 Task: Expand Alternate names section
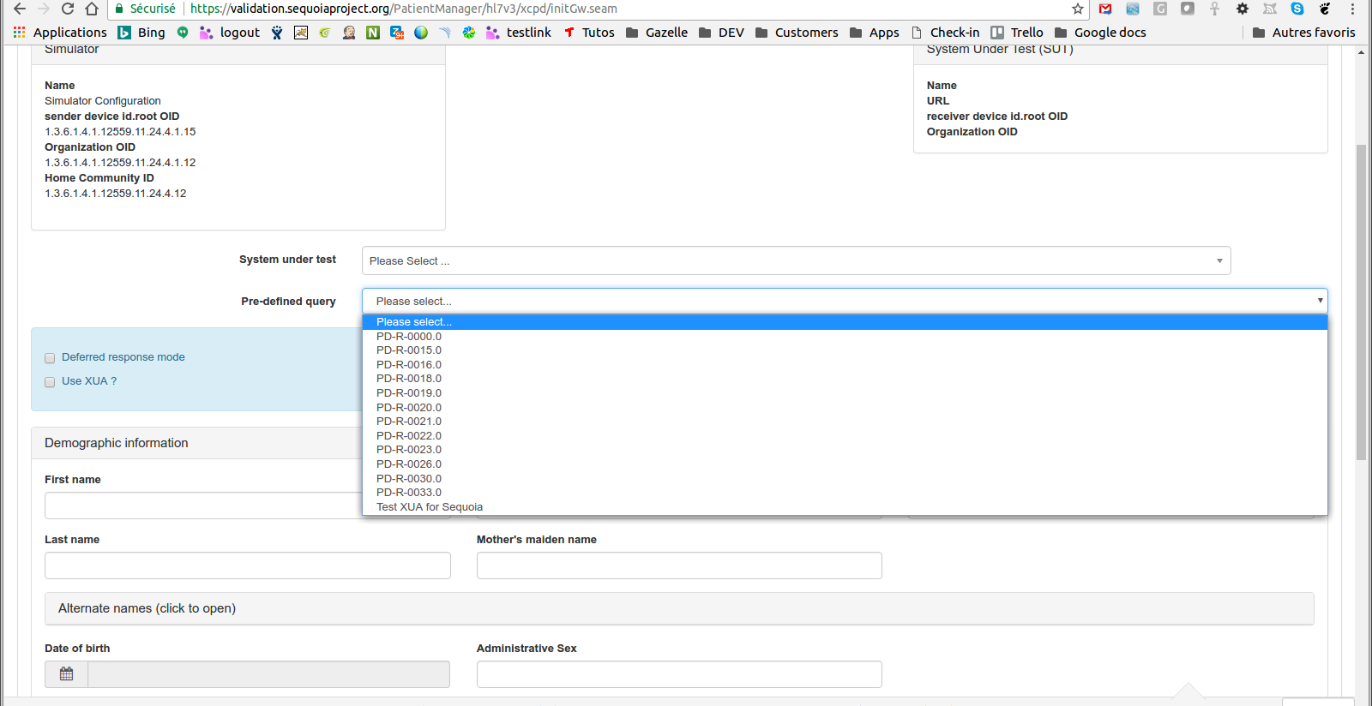[x=679, y=608]
